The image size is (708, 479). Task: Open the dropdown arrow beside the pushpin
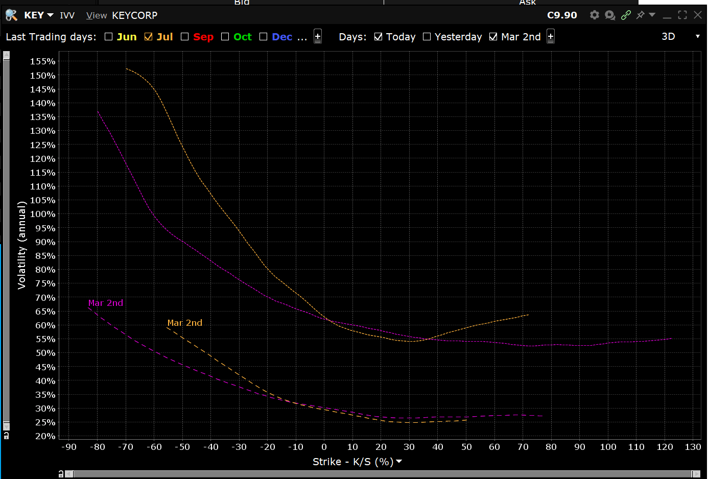pos(652,15)
